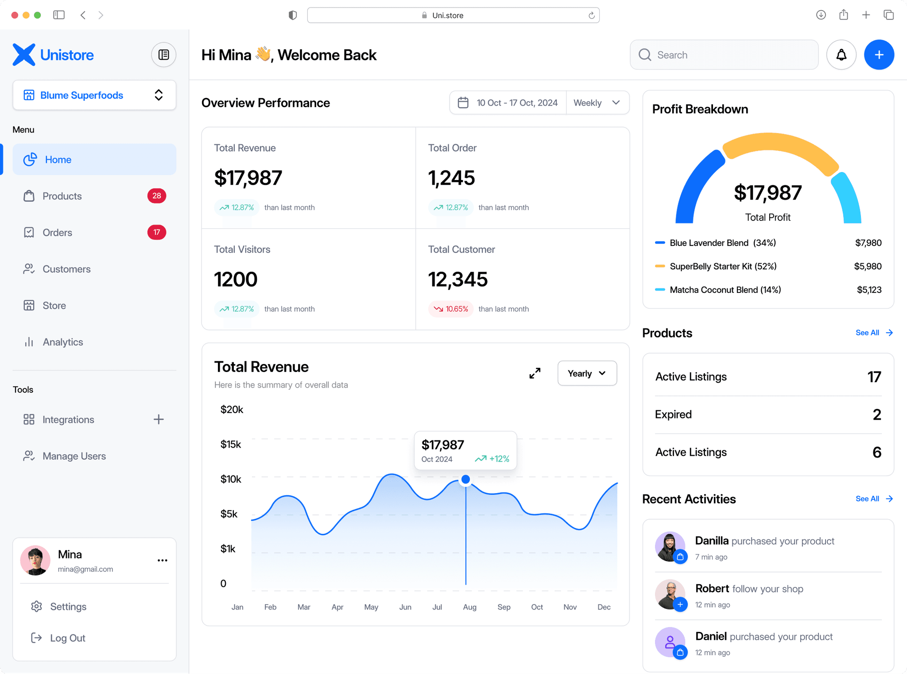Viewport: 907px width, 674px height.
Task: Click the $7,980 Blue Lavender amount
Action: [x=868, y=243]
